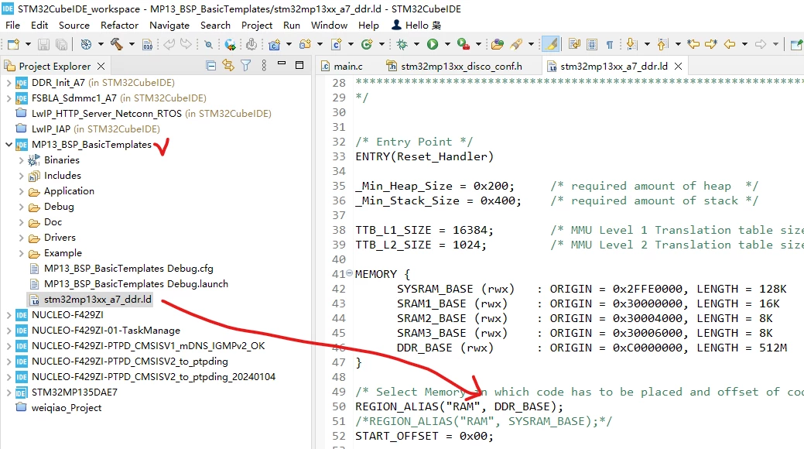Click the yellow Back navigation arrow
Viewport: 804px width, 449px height.
[729, 45]
